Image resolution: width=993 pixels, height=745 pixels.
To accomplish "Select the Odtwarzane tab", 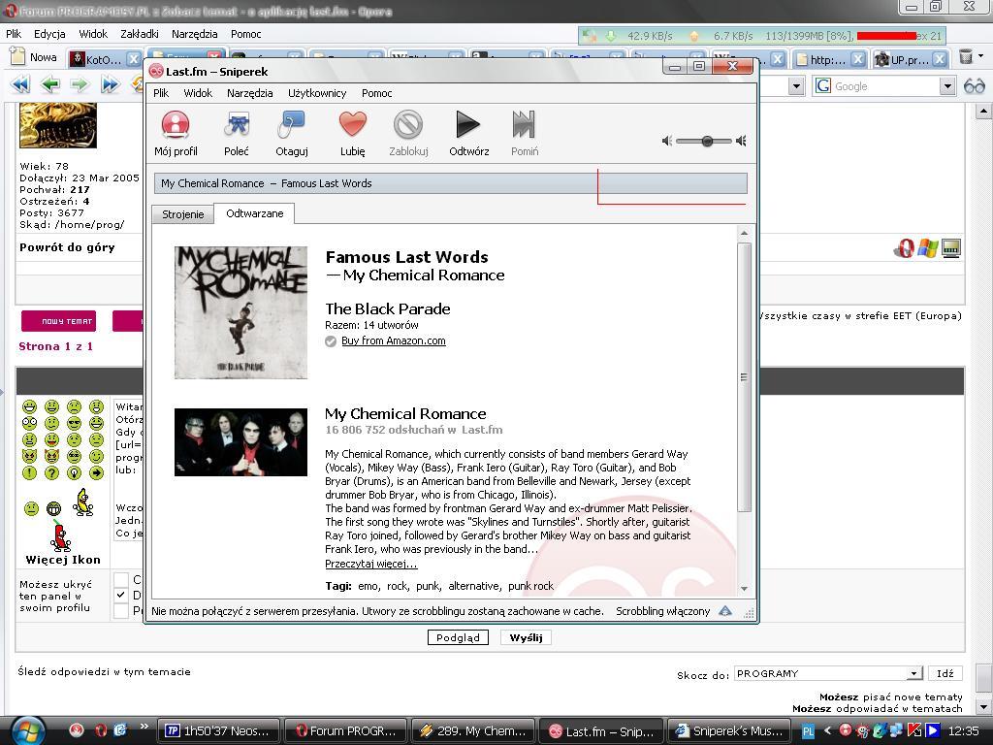I will pyautogui.click(x=255, y=213).
